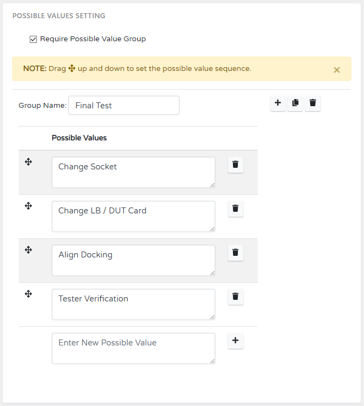
Task: Click the Align Docking text area
Action: coord(133,260)
